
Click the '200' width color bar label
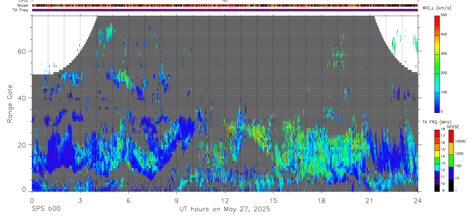point(444,73)
